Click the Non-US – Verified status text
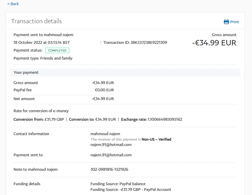 point(156,139)
